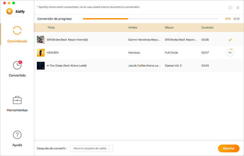Screen dimensions: 244x156
Task: Click the album 'Full Circle'
Action: point(171,53)
